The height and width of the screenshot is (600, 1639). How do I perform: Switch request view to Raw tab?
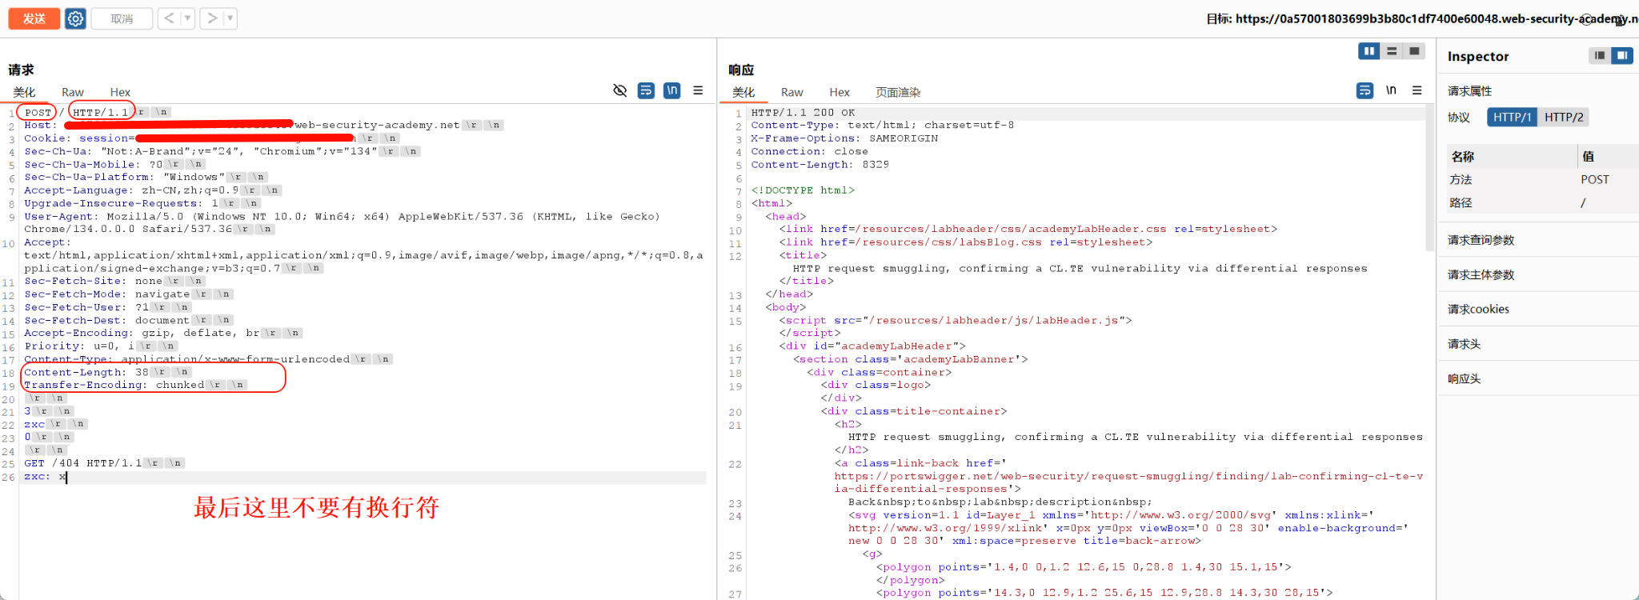[x=73, y=92]
